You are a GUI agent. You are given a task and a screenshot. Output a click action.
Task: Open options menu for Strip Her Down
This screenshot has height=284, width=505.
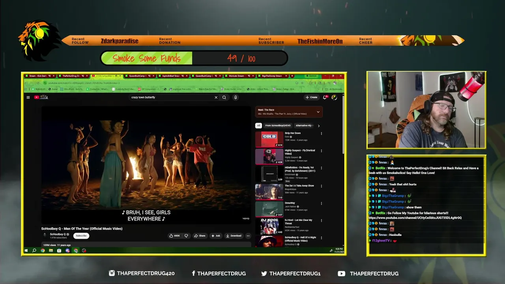pyautogui.click(x=321, y=134)
